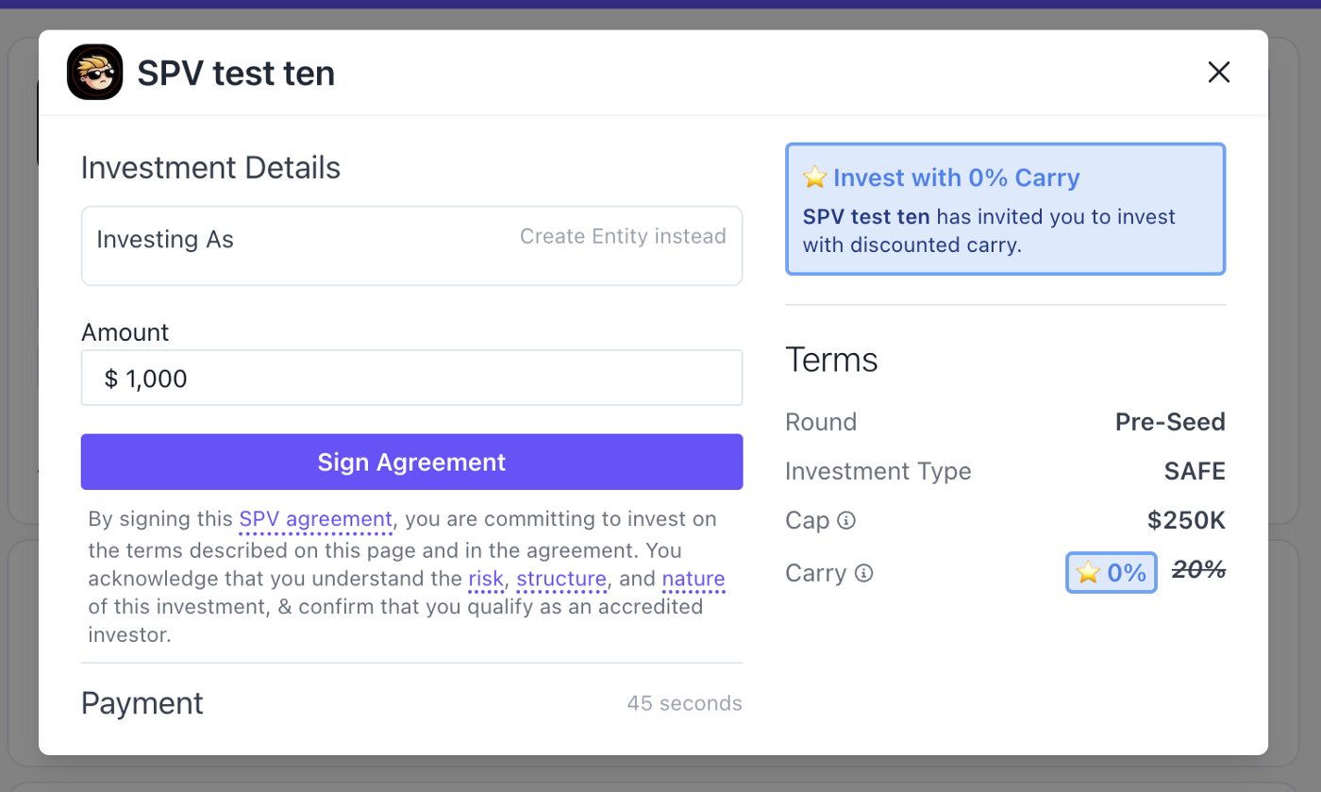The image size is (1321, 792).
Task: Focus the Amount input field
Action: pos(411,379)
